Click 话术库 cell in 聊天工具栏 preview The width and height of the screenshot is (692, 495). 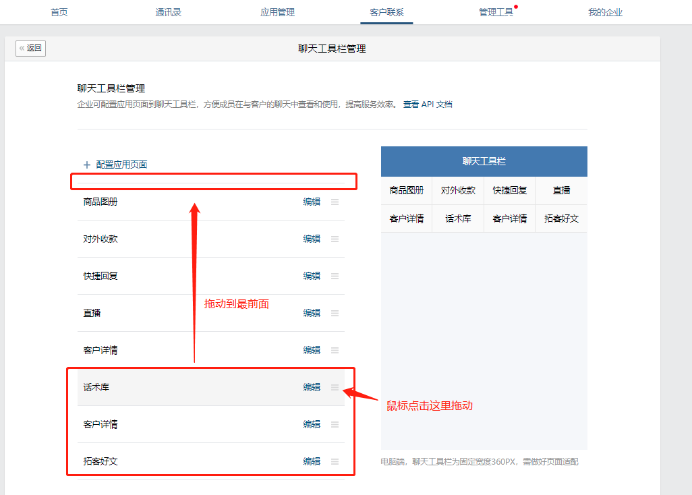tap(458, 219)
